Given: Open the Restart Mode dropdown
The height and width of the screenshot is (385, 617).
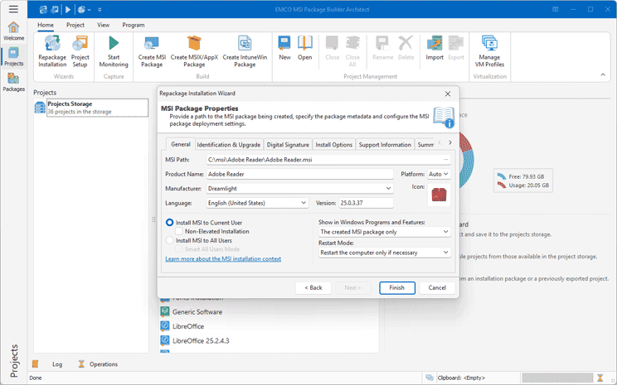Looking at the screenshot, I should click(x=384, y=252).
